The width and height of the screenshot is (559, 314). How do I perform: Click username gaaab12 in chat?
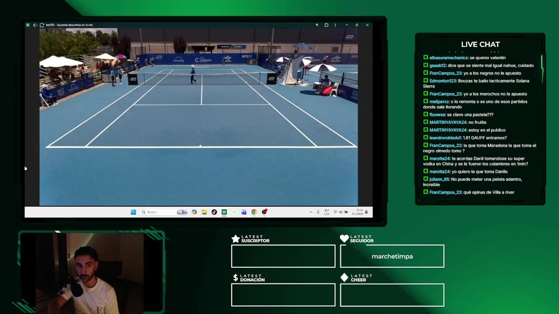coord(438,65)
